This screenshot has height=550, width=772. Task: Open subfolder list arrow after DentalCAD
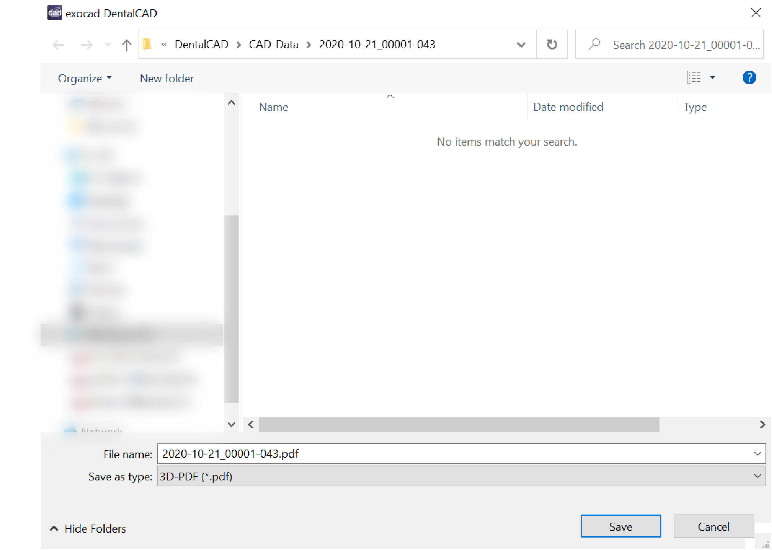pyautogui.click(x=239, y=45)
